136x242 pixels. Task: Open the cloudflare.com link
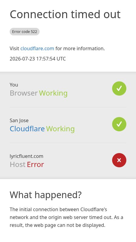tap(37, 48)
